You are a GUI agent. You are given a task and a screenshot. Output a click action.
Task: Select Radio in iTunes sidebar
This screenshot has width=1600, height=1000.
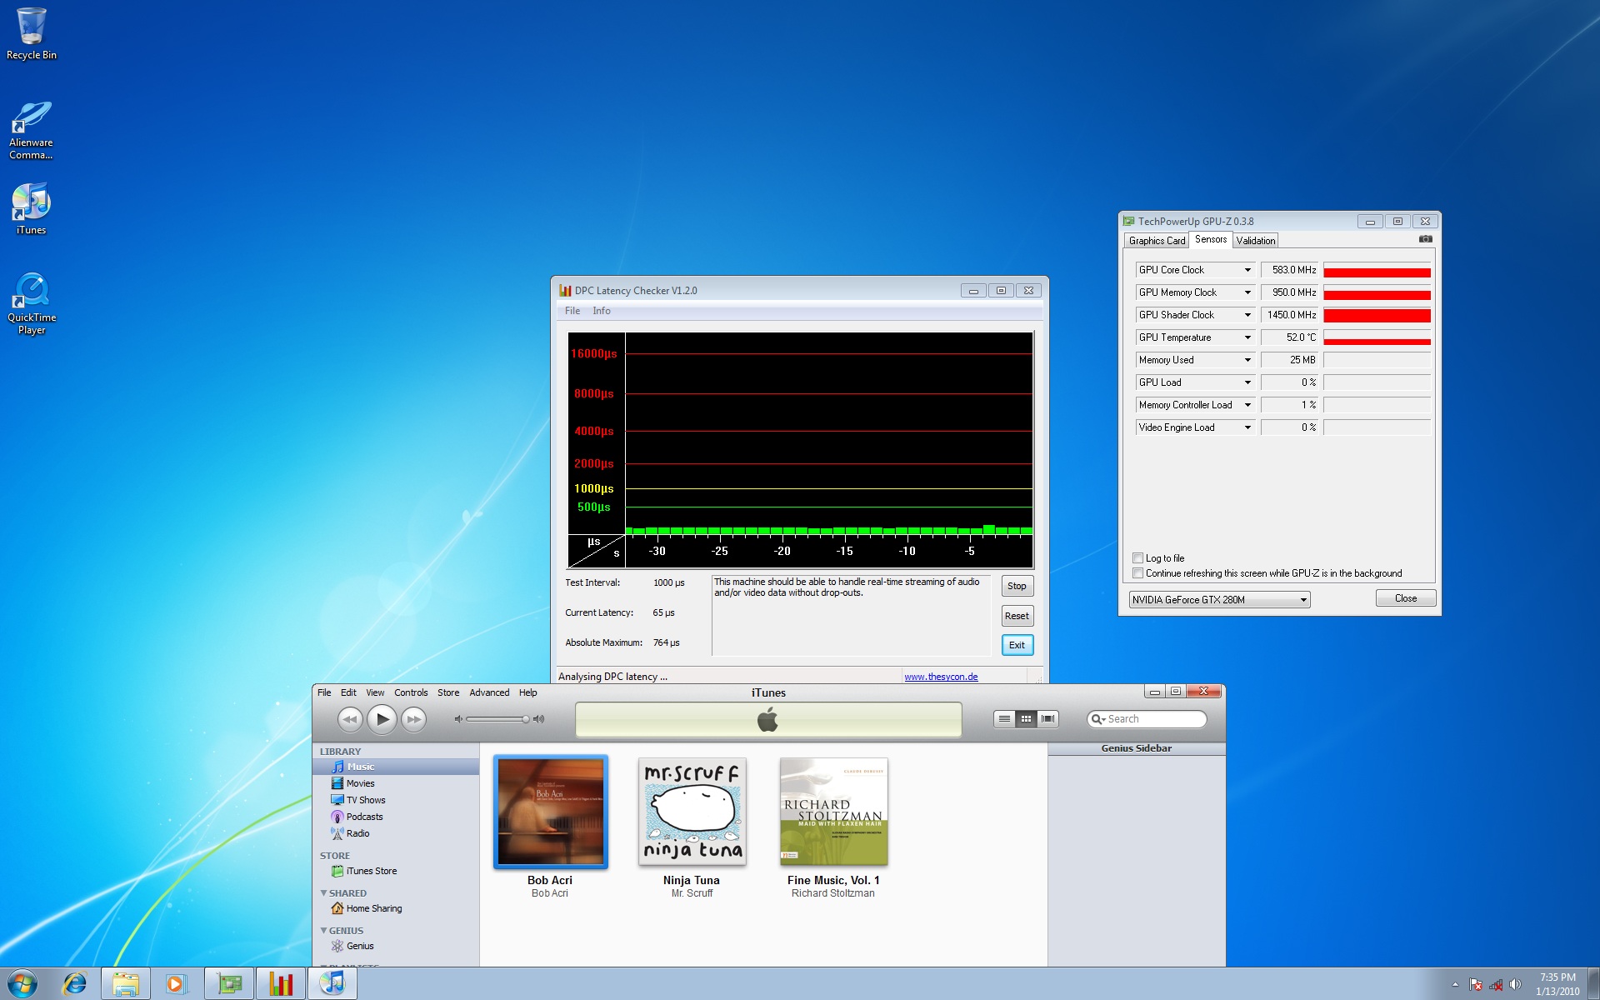pyautogui.click(x=396, y=833)
